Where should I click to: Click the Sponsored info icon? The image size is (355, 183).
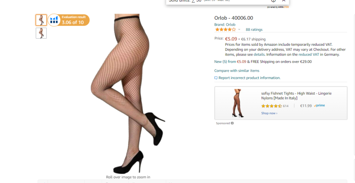pos(232,123)
